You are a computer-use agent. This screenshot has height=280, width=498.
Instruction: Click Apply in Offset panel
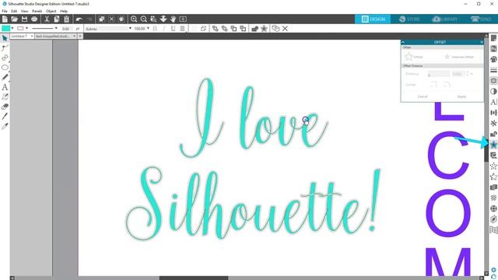click(x=461, y=96)
